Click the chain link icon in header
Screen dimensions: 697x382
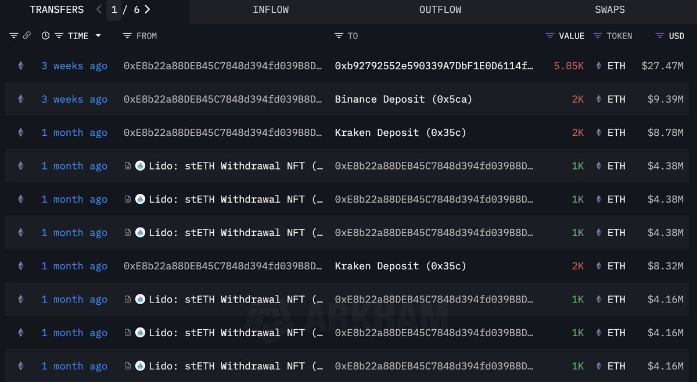27,36
